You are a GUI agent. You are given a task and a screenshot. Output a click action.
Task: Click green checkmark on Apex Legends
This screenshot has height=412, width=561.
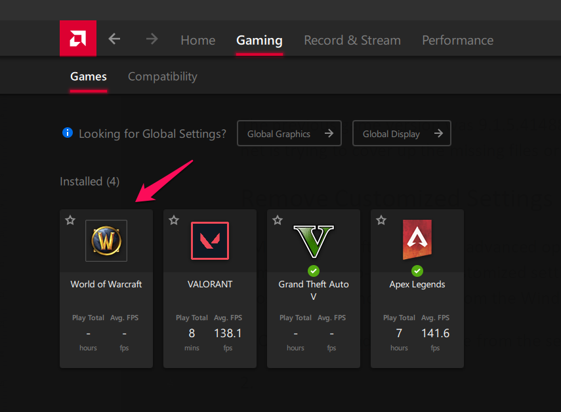pyautogui.click(x=417, y=271)
